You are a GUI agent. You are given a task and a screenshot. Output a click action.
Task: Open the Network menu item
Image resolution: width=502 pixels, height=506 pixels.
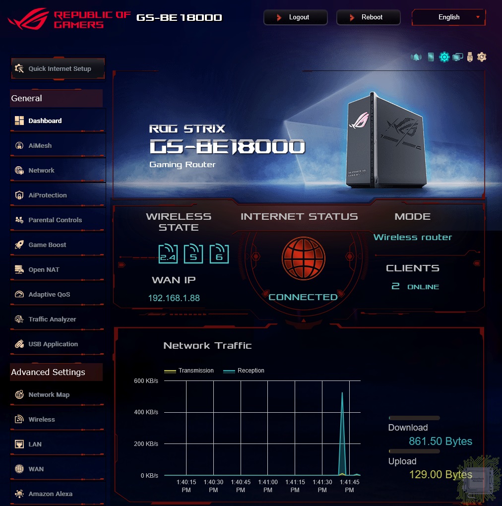click(x=58, y=170)
